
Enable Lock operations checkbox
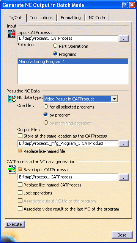point(20,193)
